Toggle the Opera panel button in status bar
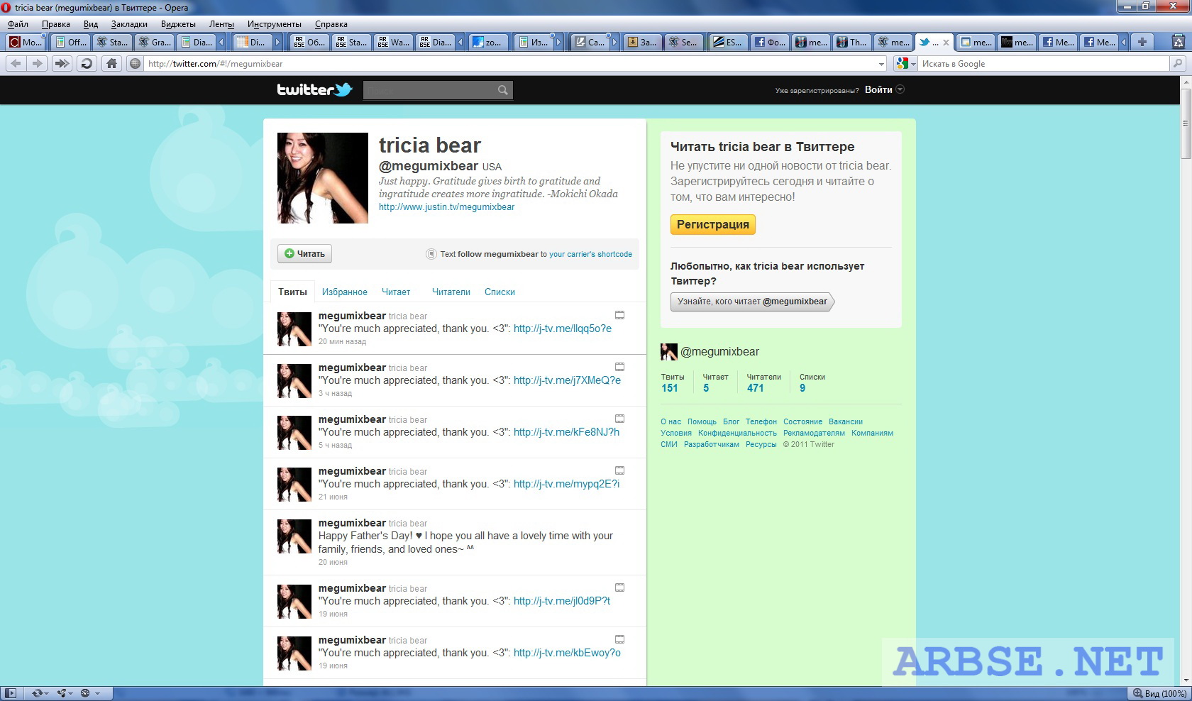Screen dimensions: 1192x701 point(11,693)
